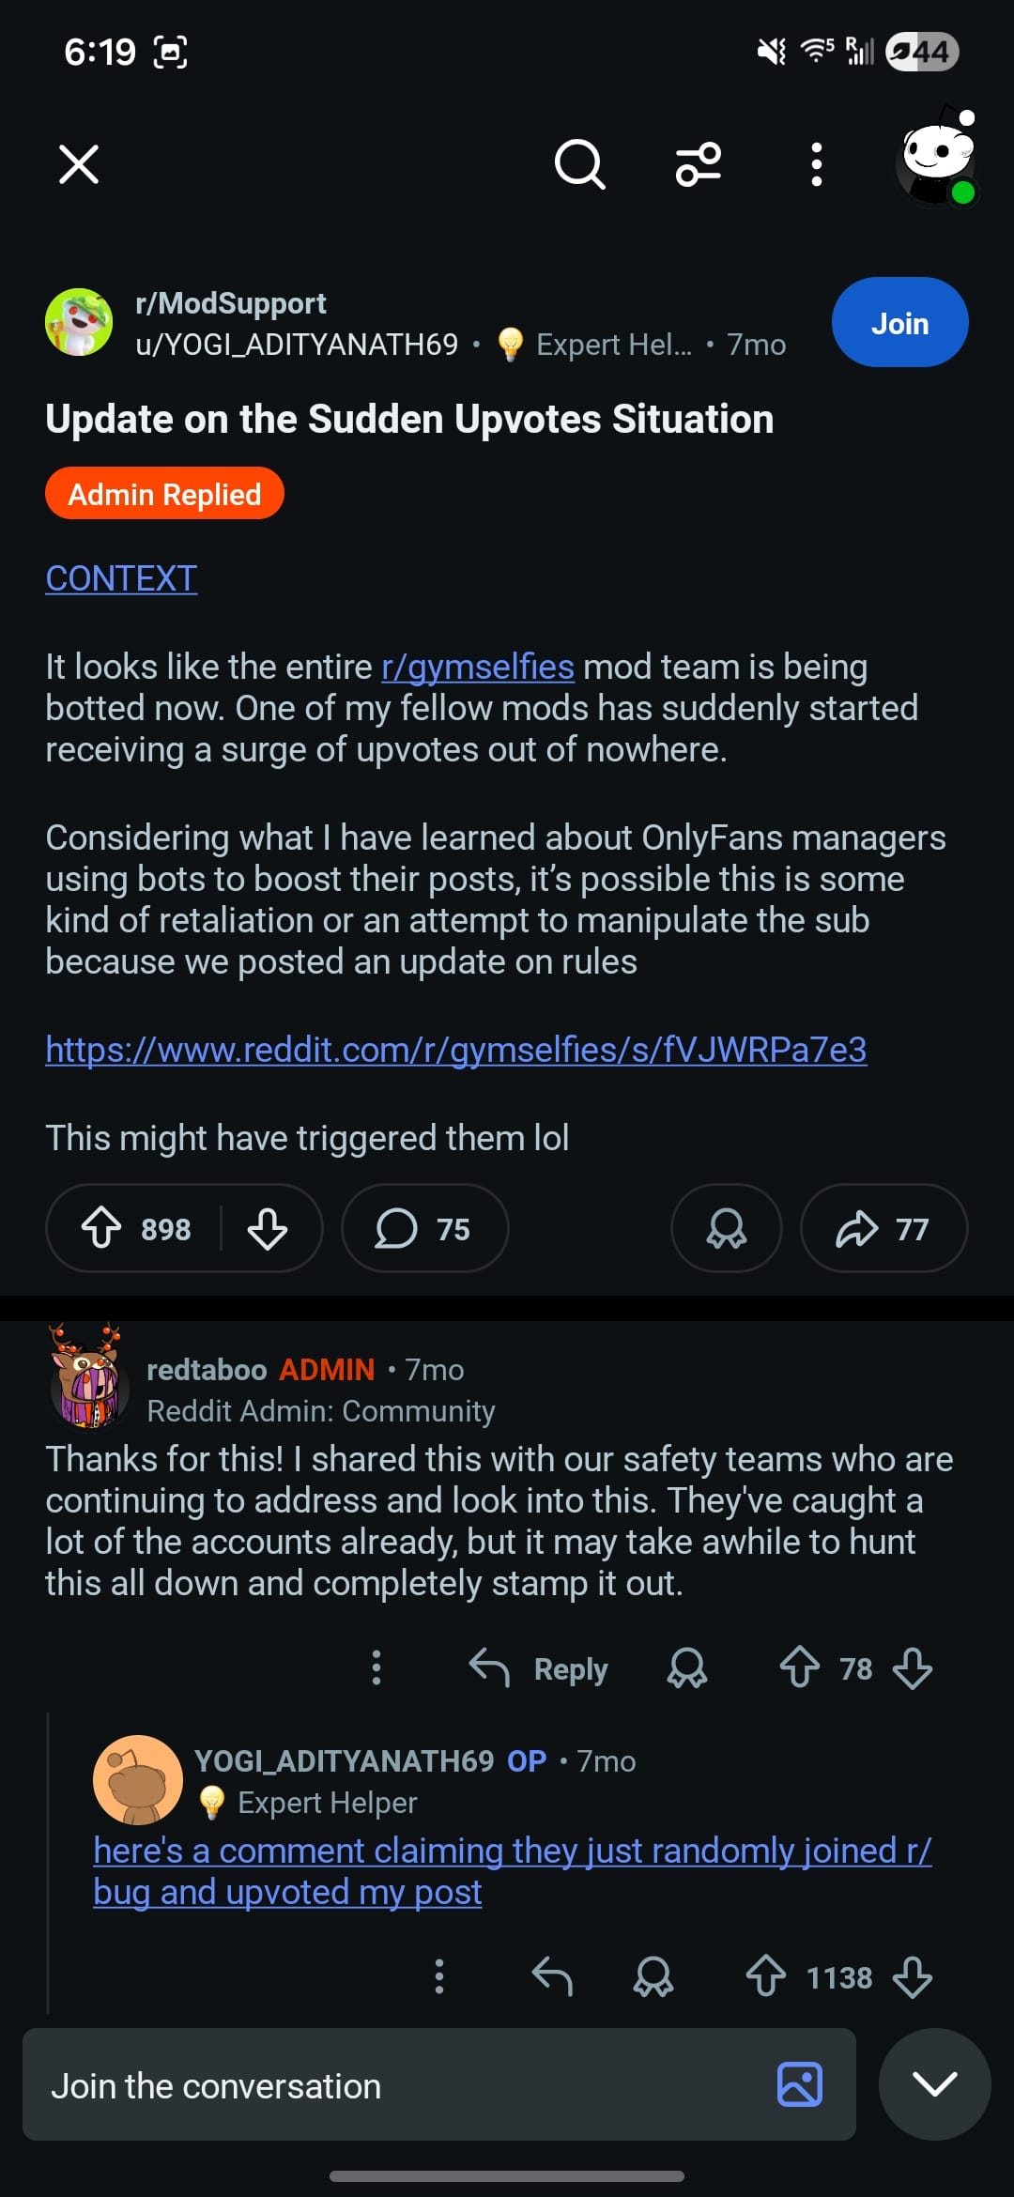Open the user profile avatar

937,158
